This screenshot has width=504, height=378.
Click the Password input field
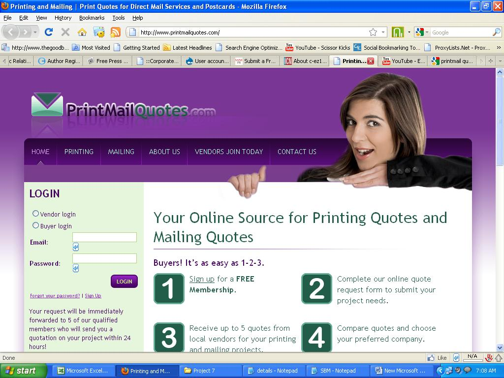pos(104,258)
